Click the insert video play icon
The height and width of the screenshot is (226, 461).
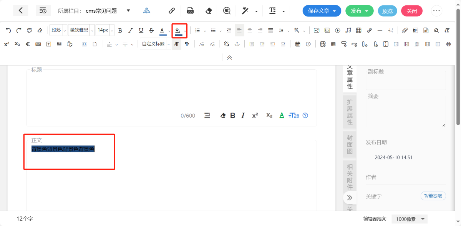pos(338,30)
